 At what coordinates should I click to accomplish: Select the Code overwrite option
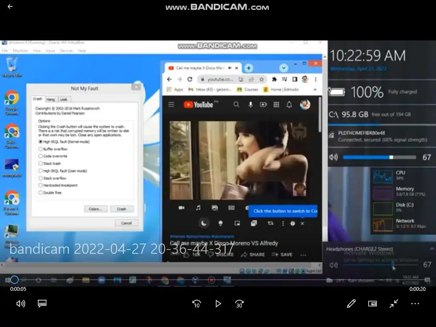point(53,156)
